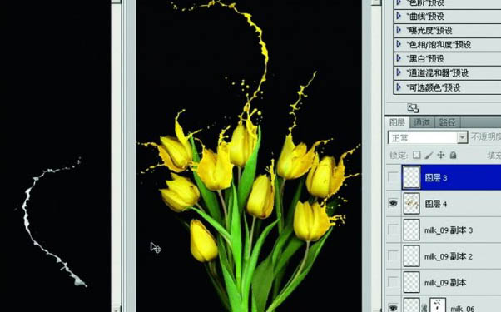Expand the "黑白" presets group
The image size is (501, 312).
pyautogui.click(x=399, y=58)
